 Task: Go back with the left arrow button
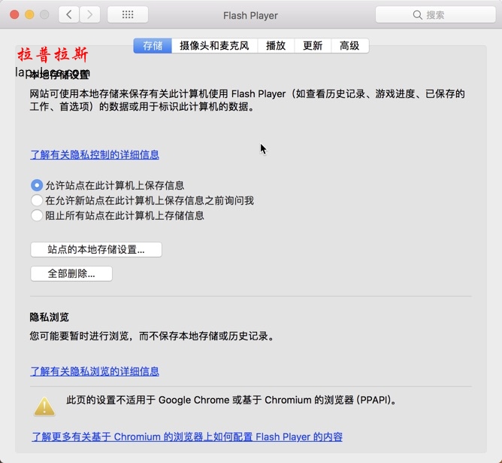click(x=69, y=15)
